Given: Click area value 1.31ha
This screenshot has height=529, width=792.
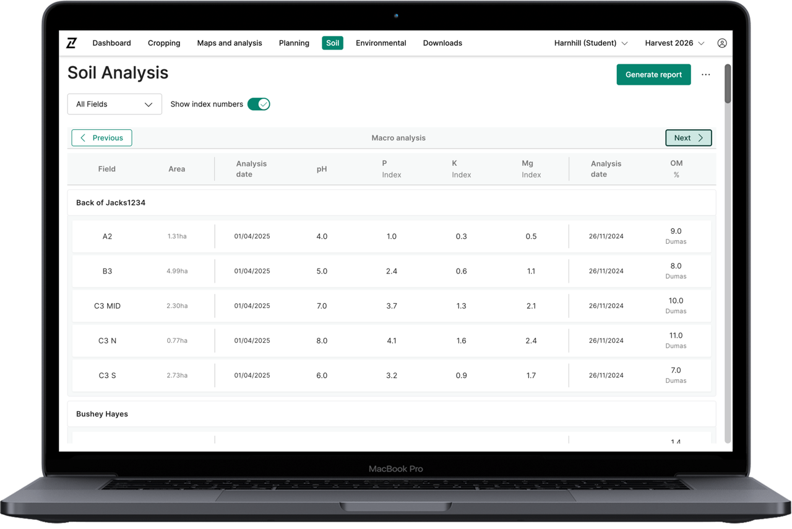Looking at the screenshot, I should [177, 236].
